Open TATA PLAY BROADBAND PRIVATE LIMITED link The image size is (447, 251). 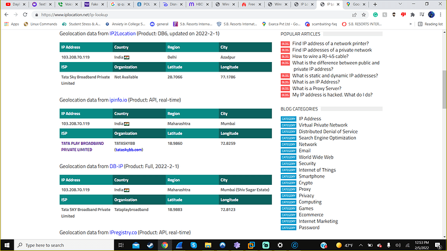(82, 147)
